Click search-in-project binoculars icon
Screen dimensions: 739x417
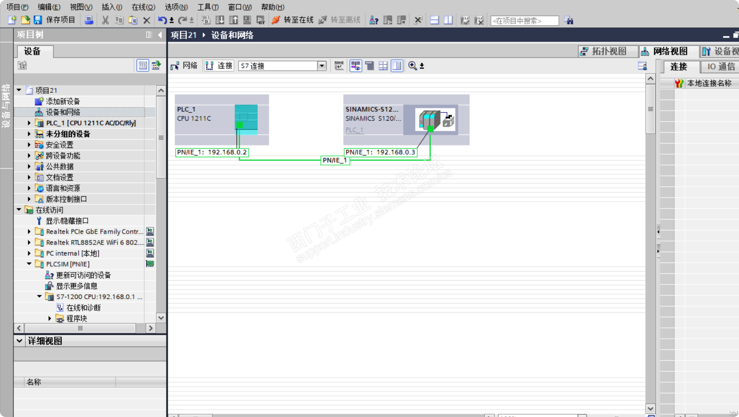click(569, 20)
